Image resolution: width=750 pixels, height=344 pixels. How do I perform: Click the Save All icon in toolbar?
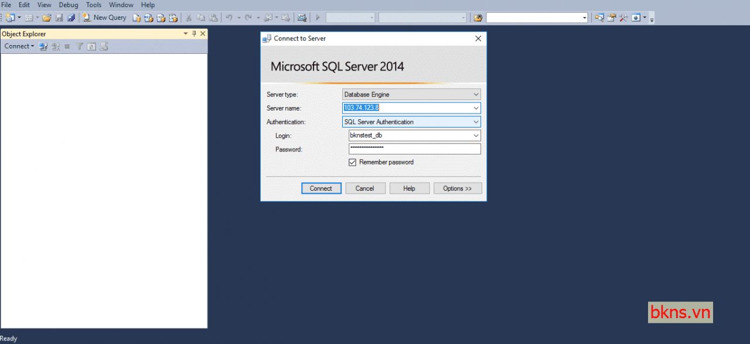(x=71, y=18)
